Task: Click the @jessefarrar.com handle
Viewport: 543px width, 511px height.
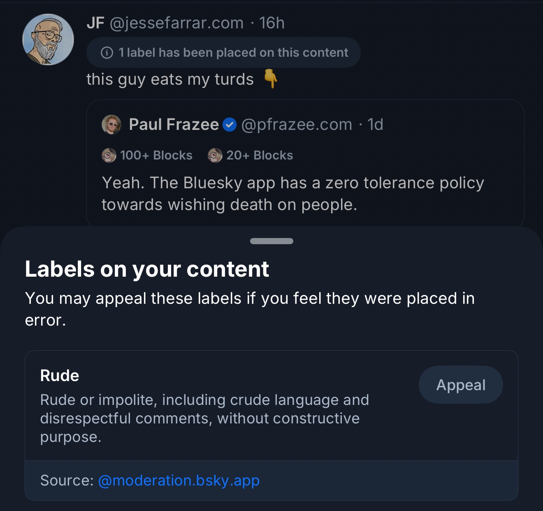Action: point(176,23)
